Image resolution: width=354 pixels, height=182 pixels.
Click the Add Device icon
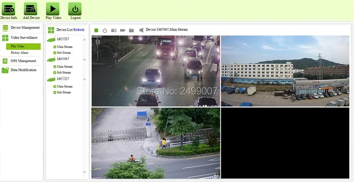point(30,9)
